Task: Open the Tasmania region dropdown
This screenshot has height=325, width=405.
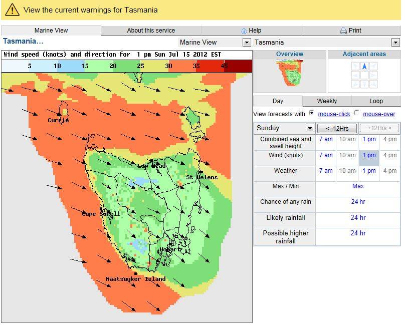Action: tap(395, 43)
